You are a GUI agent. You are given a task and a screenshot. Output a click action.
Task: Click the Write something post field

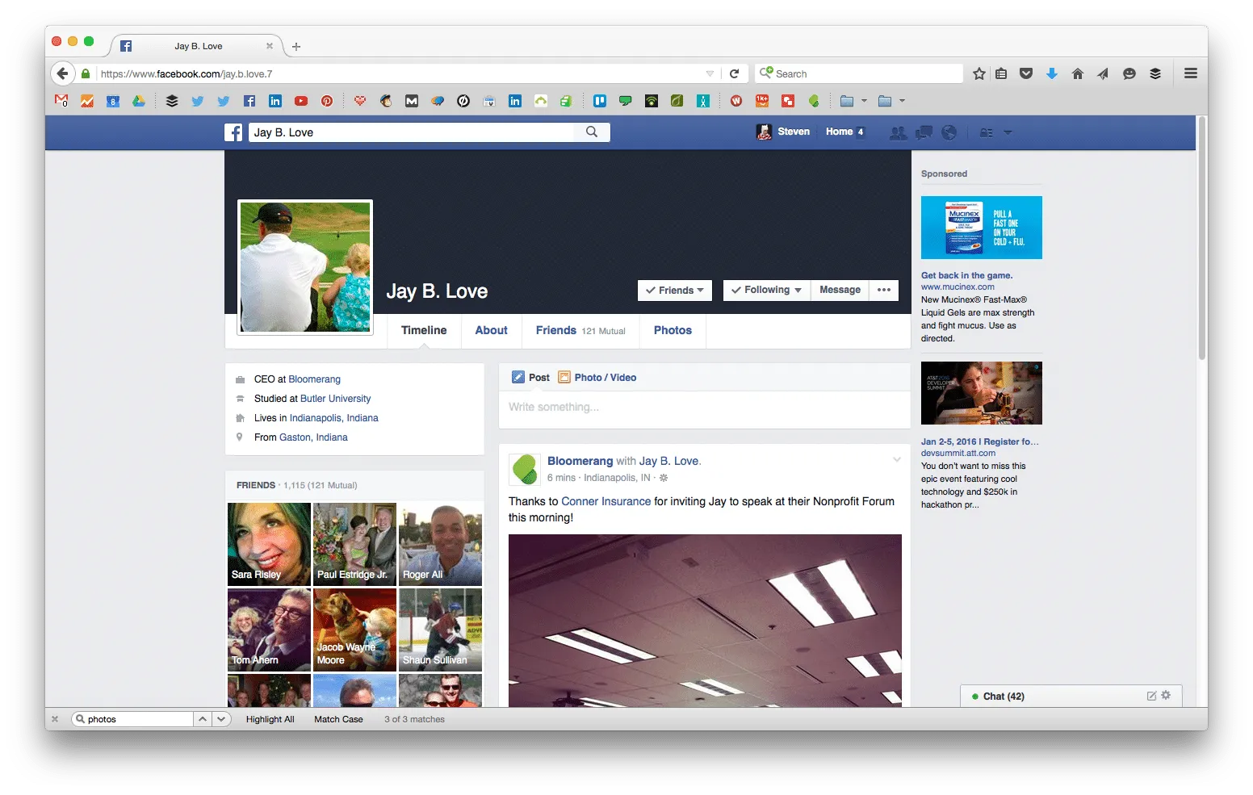pos(704,408)
